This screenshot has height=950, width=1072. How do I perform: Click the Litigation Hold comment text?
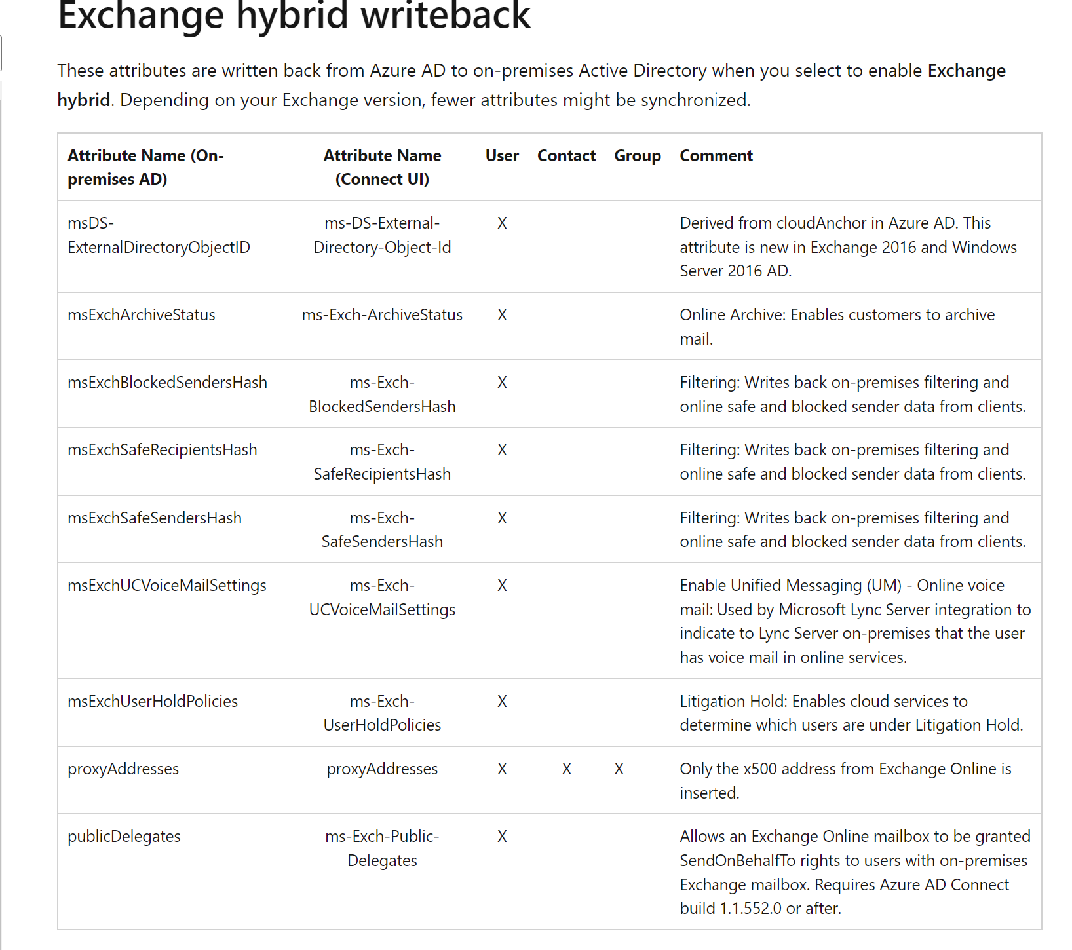click(851, 713)
